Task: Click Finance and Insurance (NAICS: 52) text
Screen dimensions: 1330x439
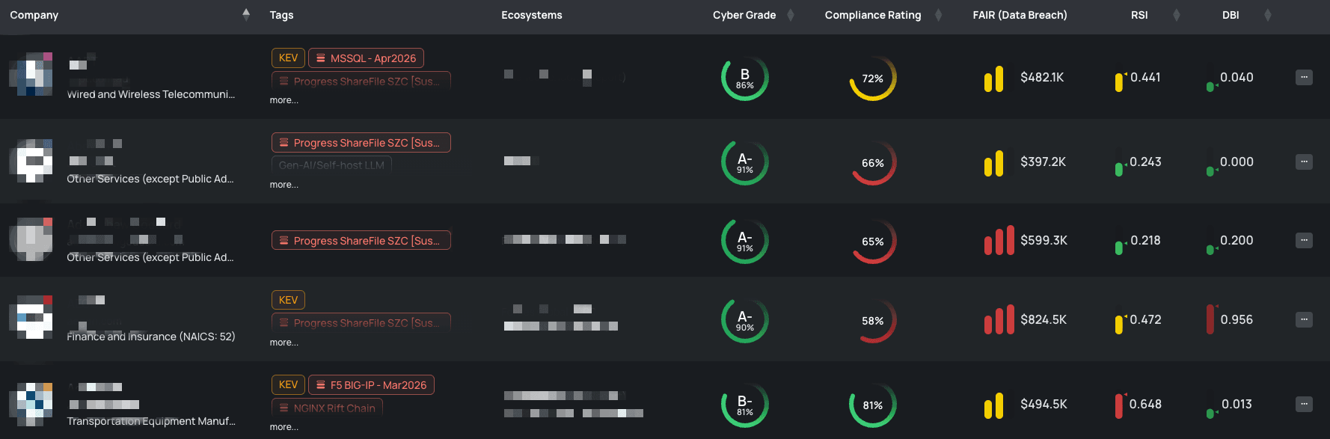Action: [x=151, y=337]
